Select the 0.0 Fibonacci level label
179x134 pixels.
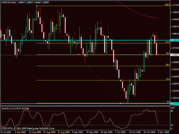[168, 102]
